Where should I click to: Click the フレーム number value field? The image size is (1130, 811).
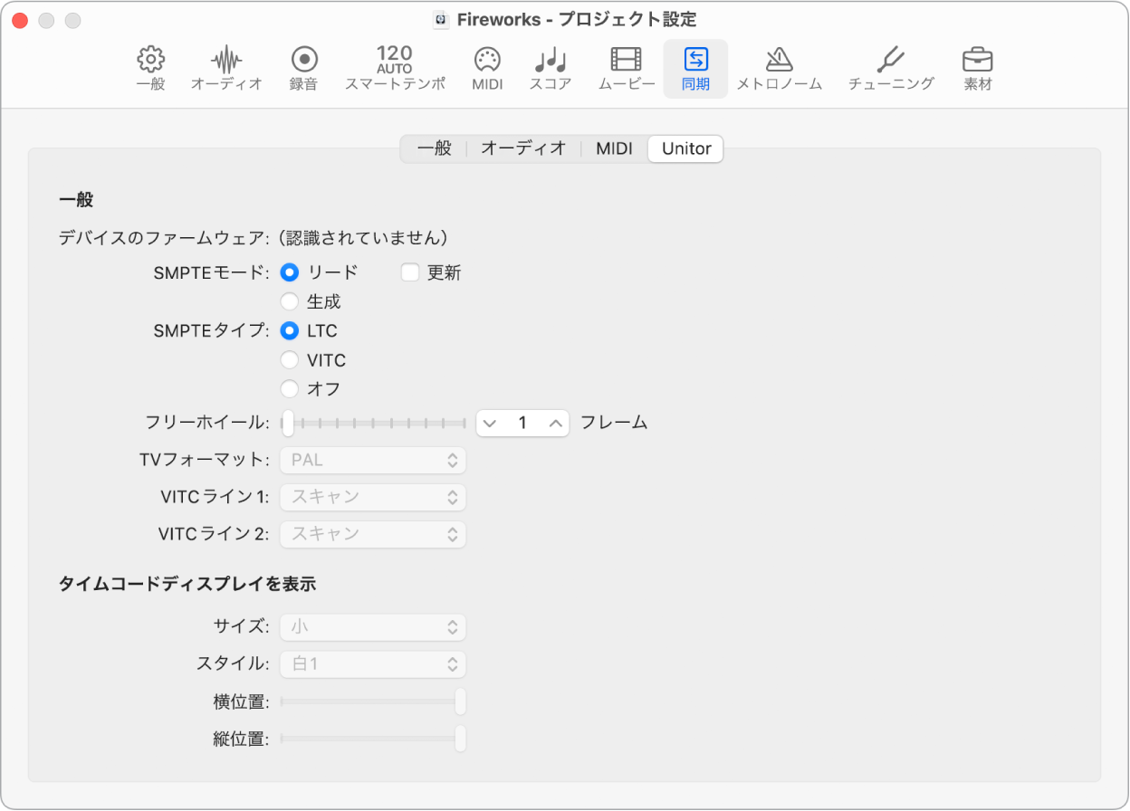[522, 423]
